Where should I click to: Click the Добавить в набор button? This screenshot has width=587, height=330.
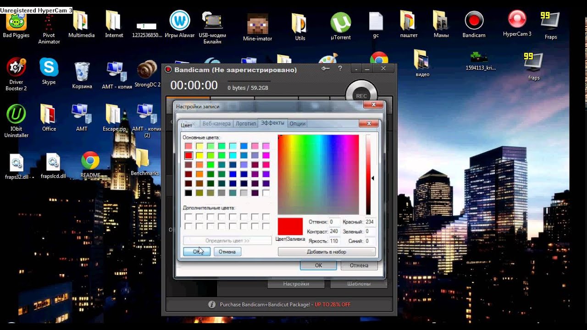tap(327, 252)
